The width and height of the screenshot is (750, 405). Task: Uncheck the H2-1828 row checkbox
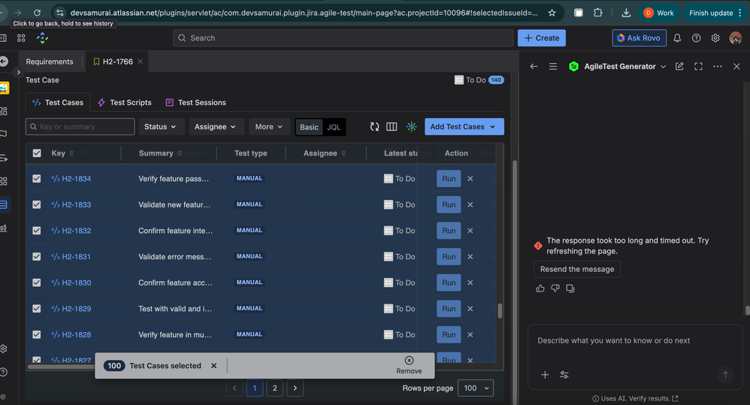pos(36,334)
